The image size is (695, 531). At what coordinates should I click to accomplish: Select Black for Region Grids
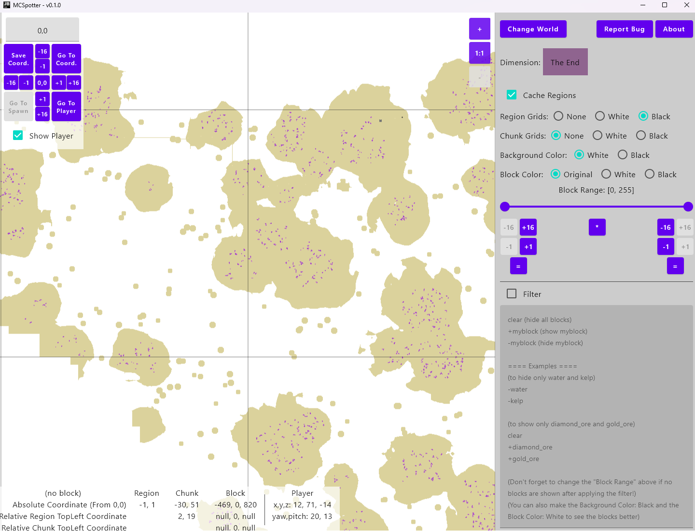pyautogui.click(x=643, y=116)
